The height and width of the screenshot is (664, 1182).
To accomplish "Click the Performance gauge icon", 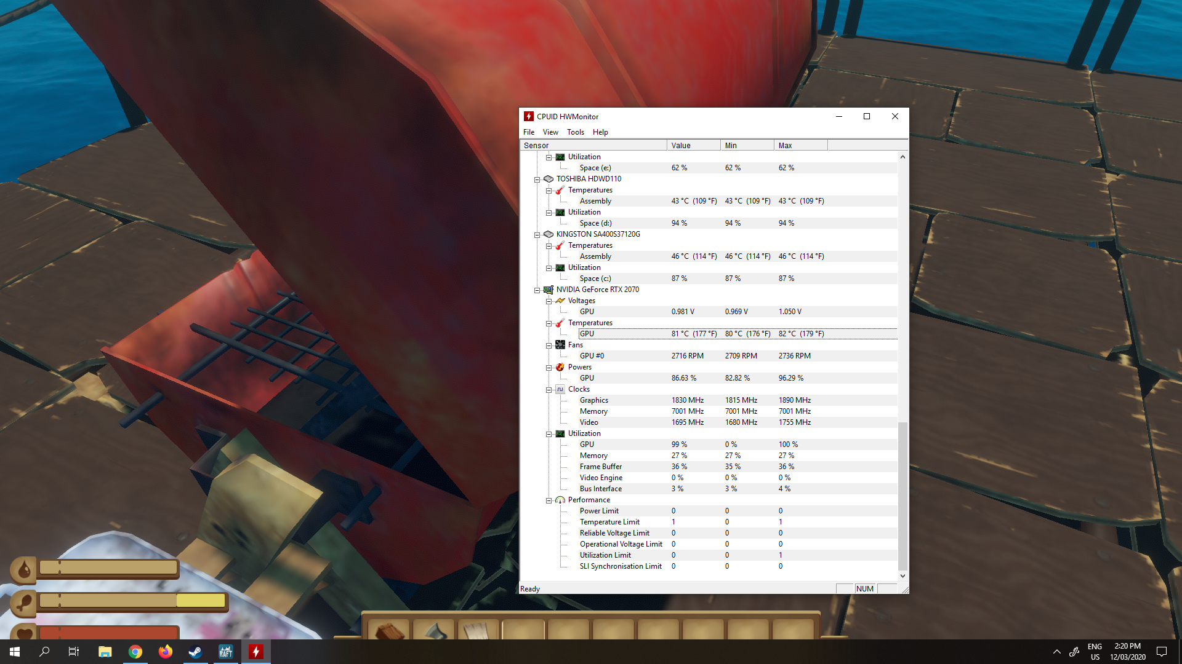I will [560, 500].
